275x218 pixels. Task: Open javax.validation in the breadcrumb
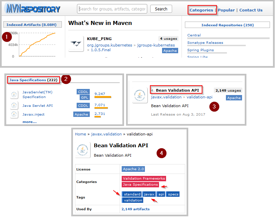point(106,134)
